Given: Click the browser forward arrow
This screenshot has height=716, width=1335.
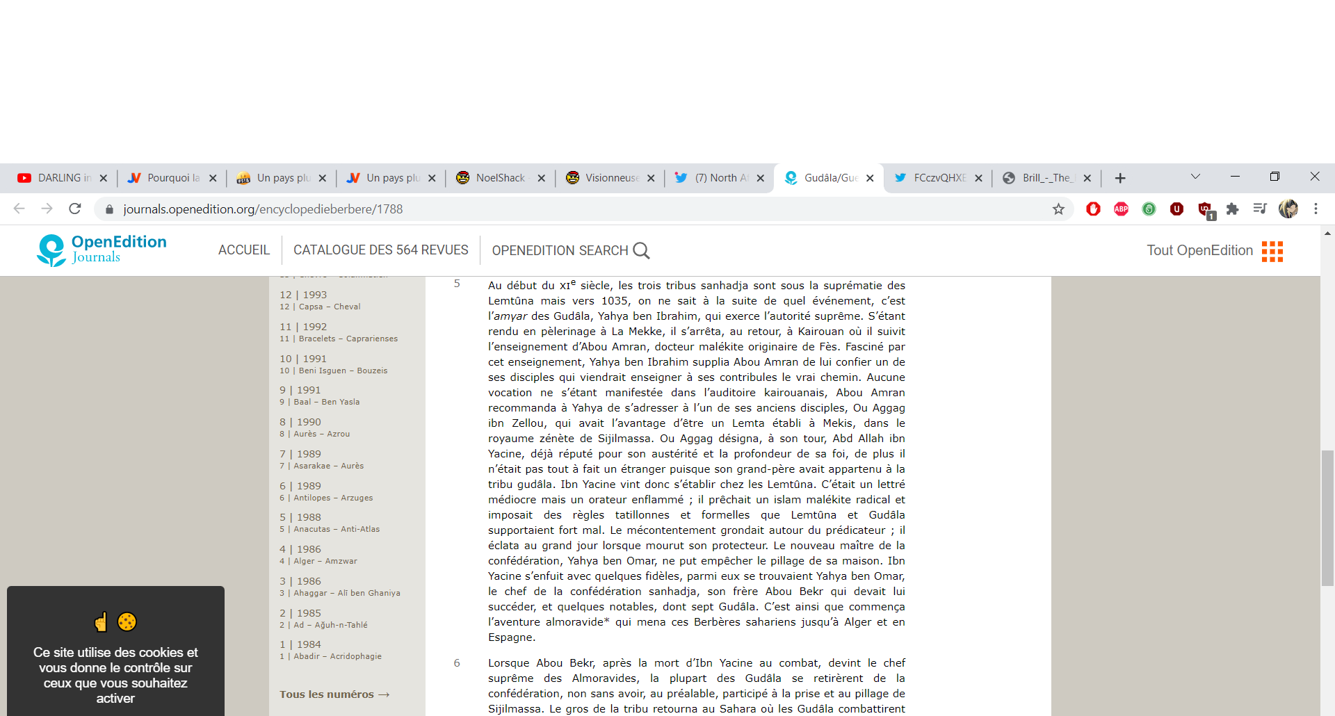Looking at the screenshot, I should click(x=47, y=209).
